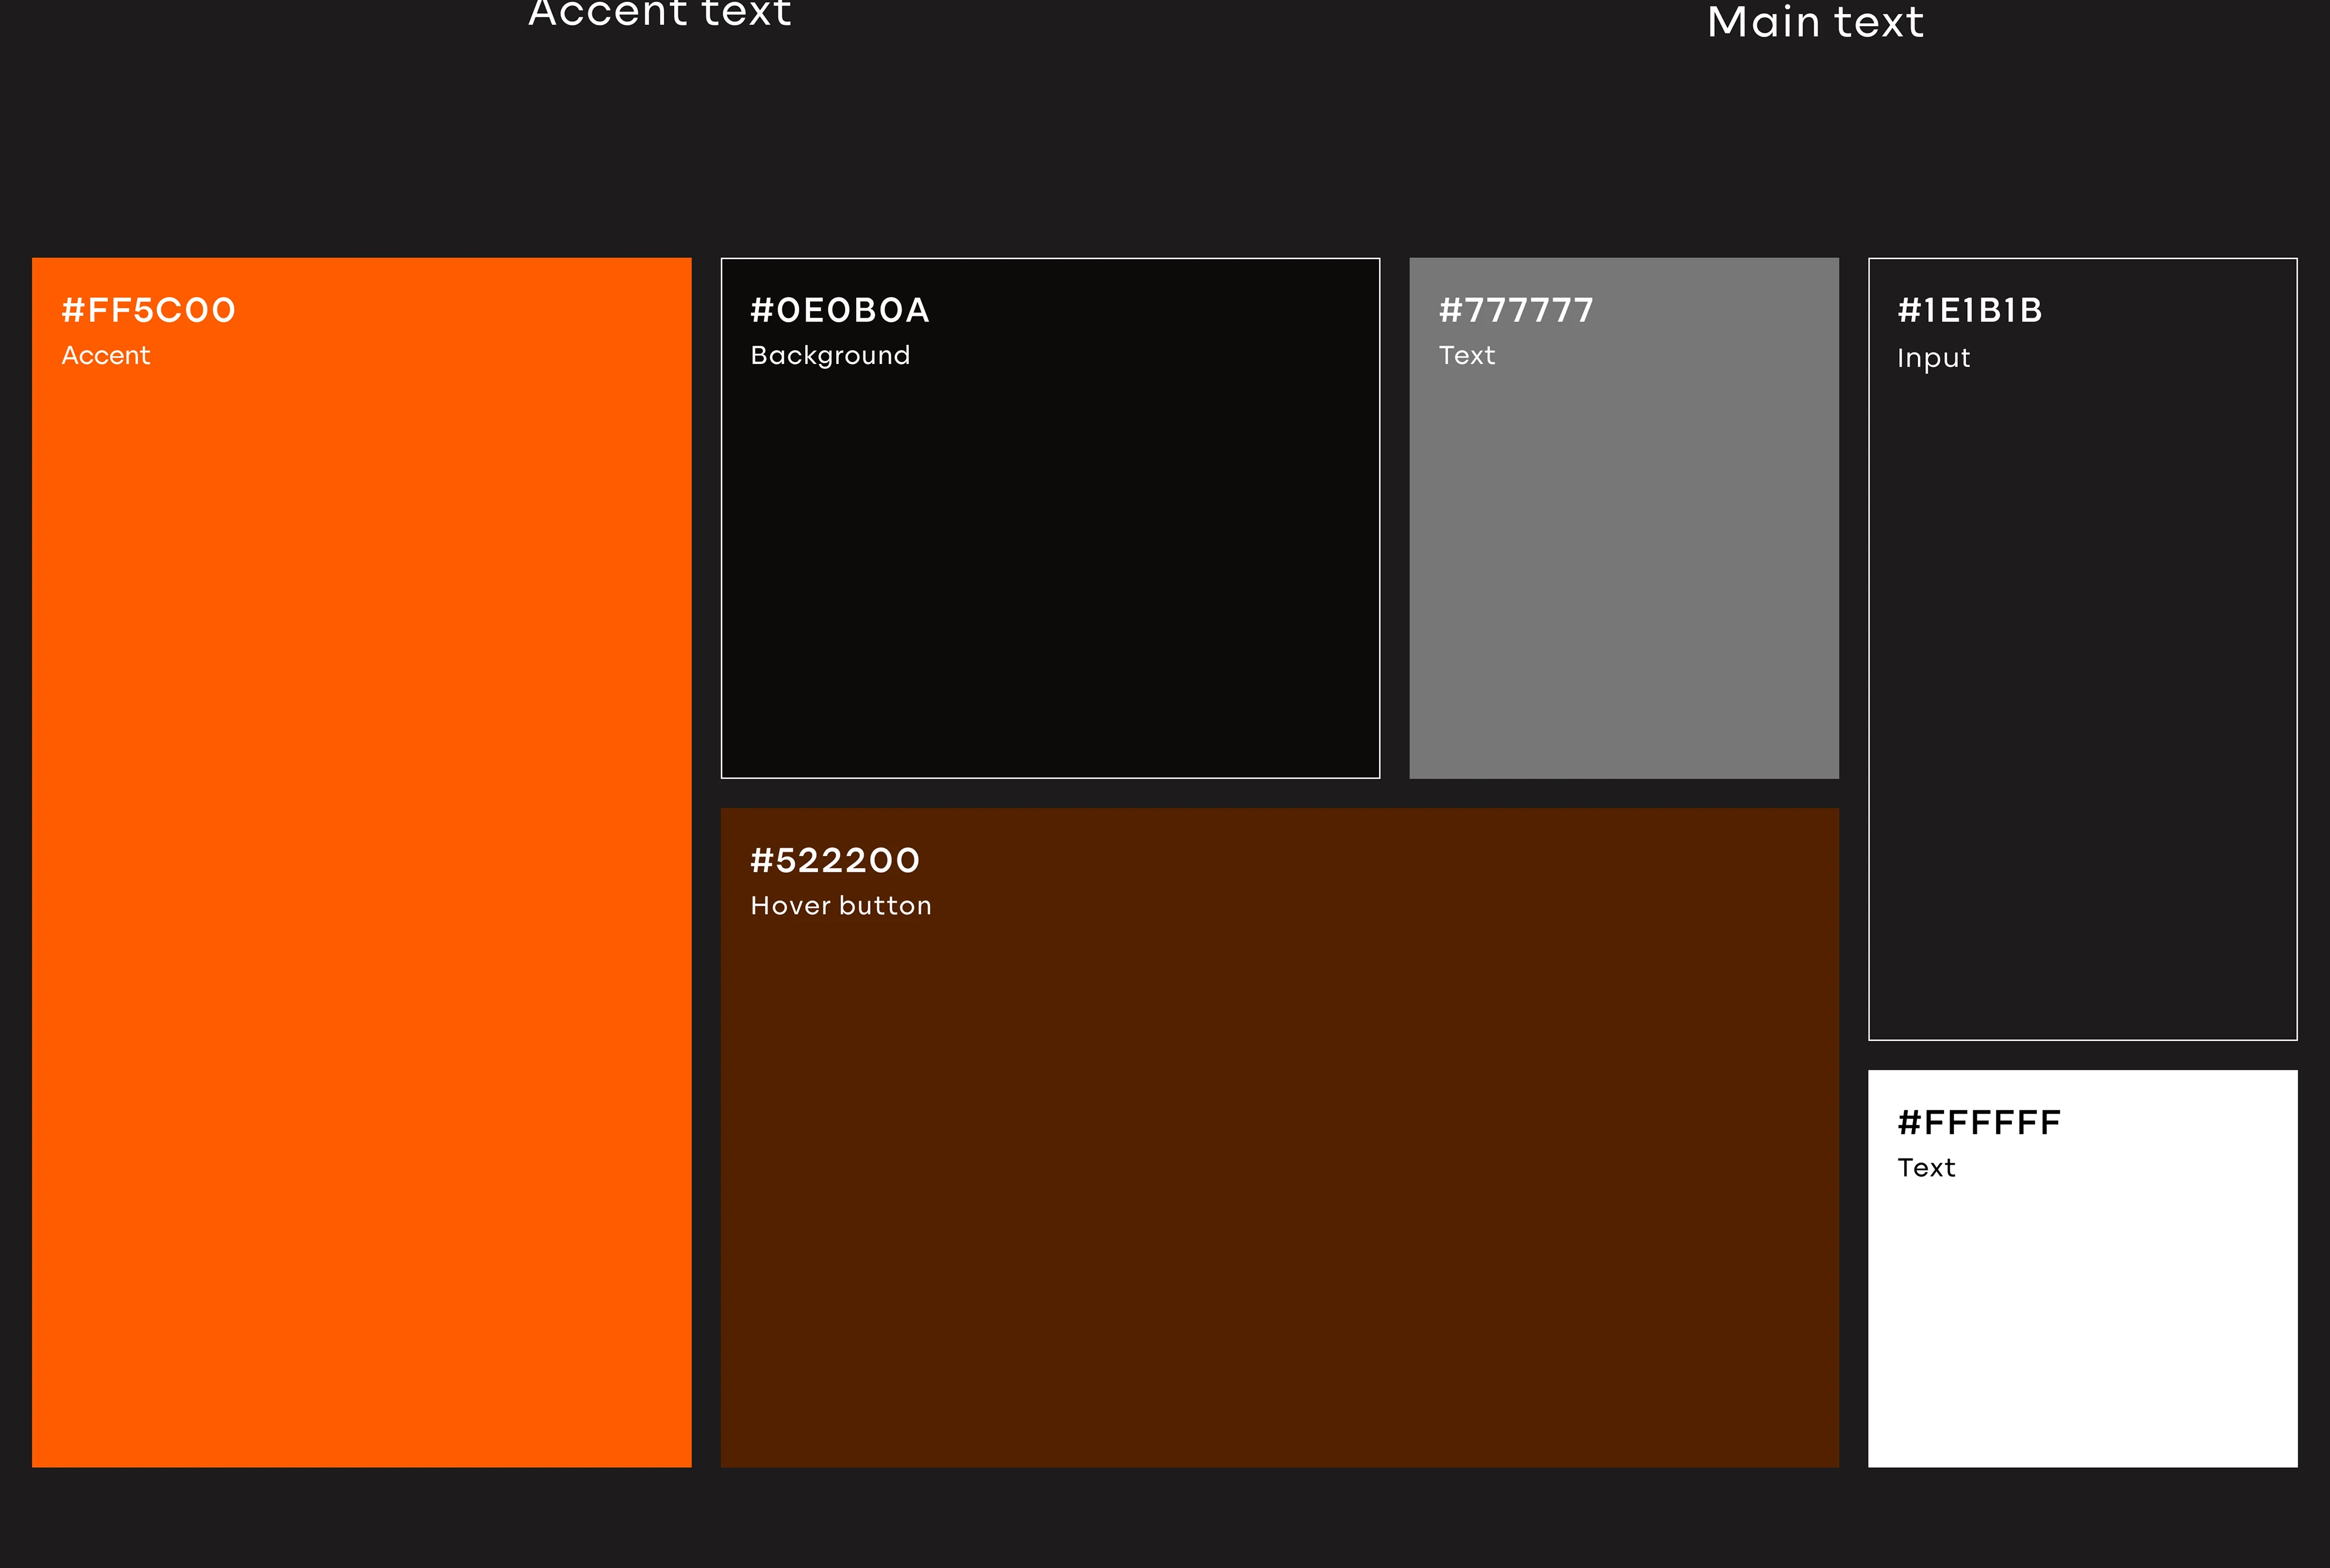This screenshot has height=1568, width=2330.
Task: Click the Accent caption under #FF5C00
Action: (x=105, y=355)
